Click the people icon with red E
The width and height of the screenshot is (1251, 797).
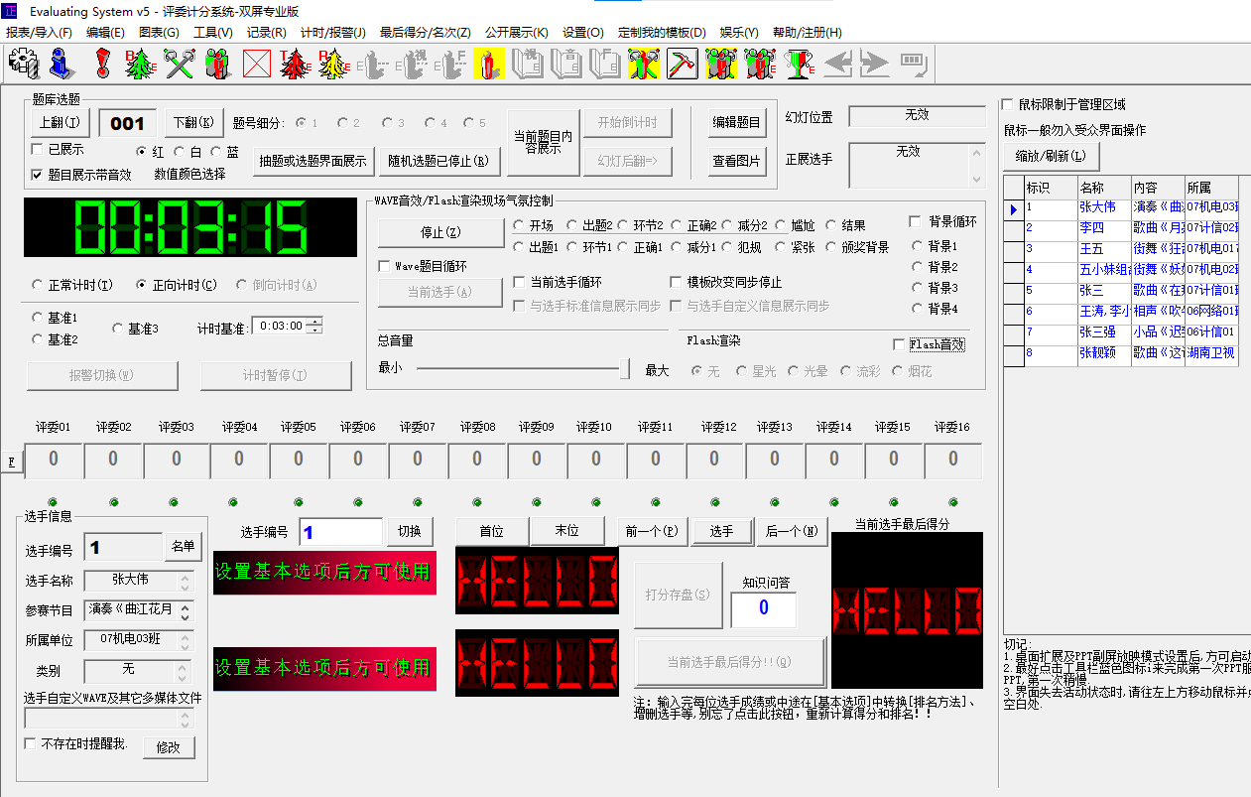tap(760, 64)
